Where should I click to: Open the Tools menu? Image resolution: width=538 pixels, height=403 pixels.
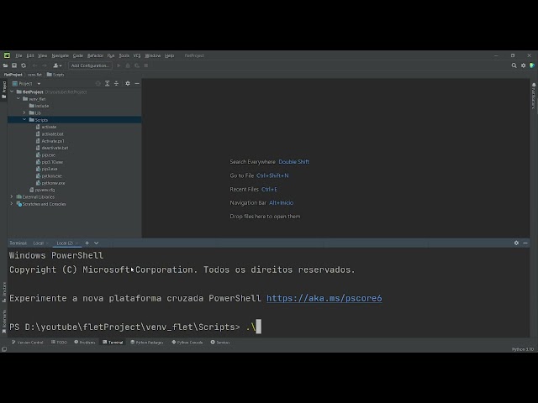(x=124, y=55)
